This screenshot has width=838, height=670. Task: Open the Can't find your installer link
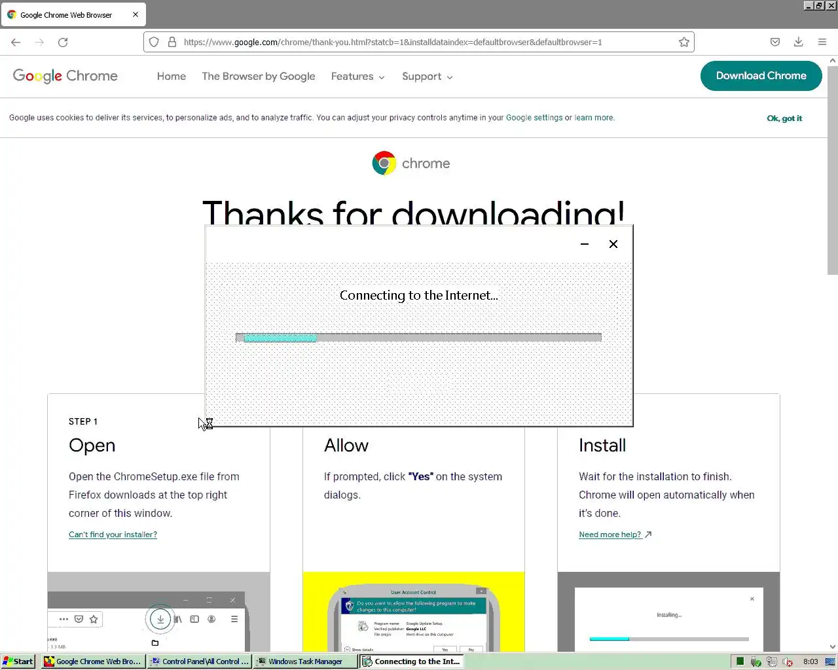pyautogui.click(x=113, y=535)
